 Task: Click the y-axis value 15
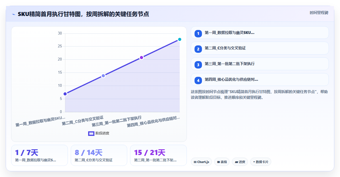(60, 73)
